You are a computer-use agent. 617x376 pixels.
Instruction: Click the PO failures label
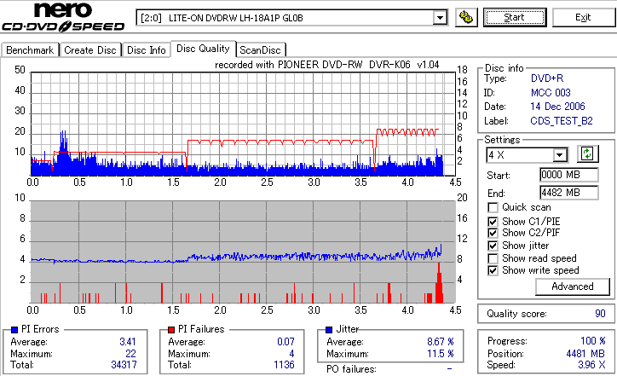[351, 369]
